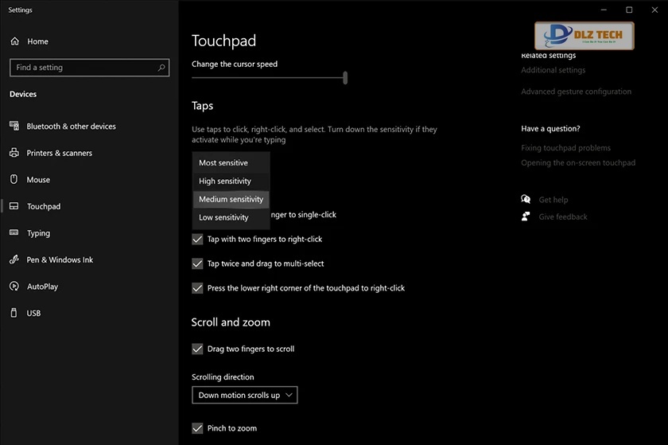The image size is (668, 445).
Task: Uncheck Tap with two fingers to right-click
Action: pos(197,239)
